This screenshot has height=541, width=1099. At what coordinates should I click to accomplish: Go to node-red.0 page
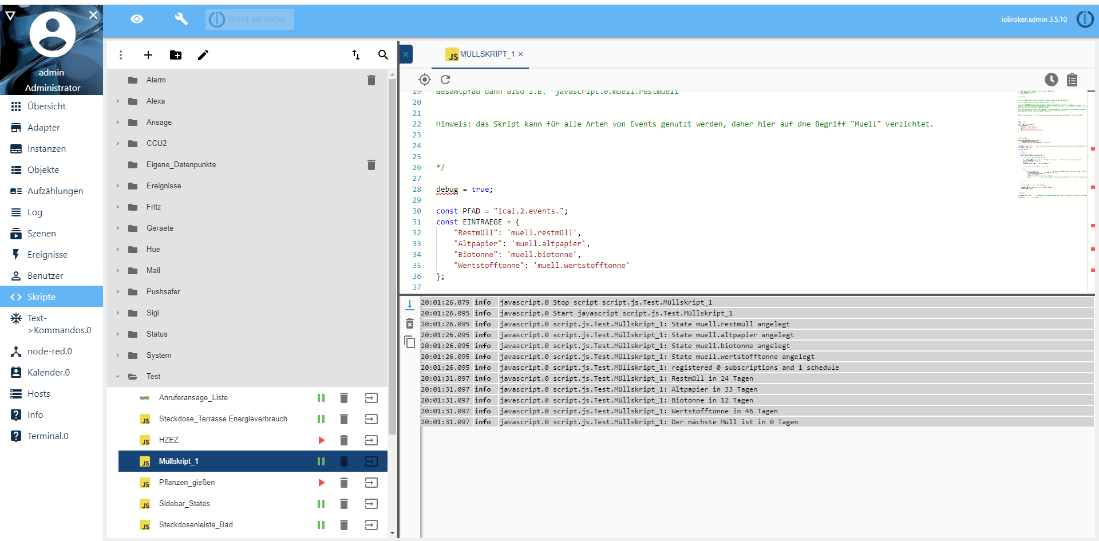(x=52, y=352)
